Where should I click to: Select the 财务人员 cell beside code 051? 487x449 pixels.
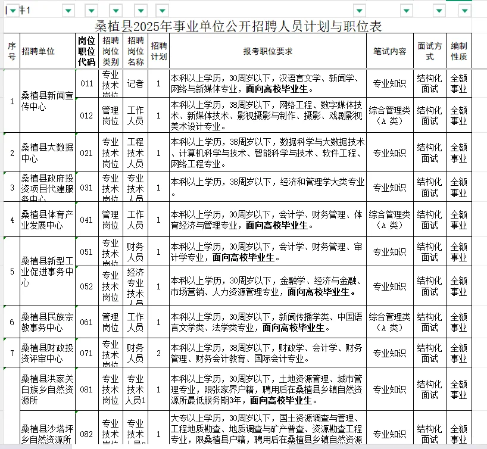[135, 251]
